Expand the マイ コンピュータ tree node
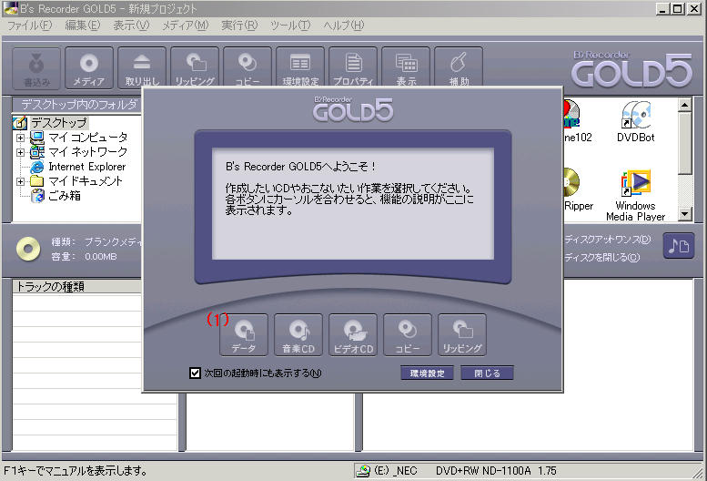Image resolution: width=707 pixels, height=481 pixels. (20, 138)
